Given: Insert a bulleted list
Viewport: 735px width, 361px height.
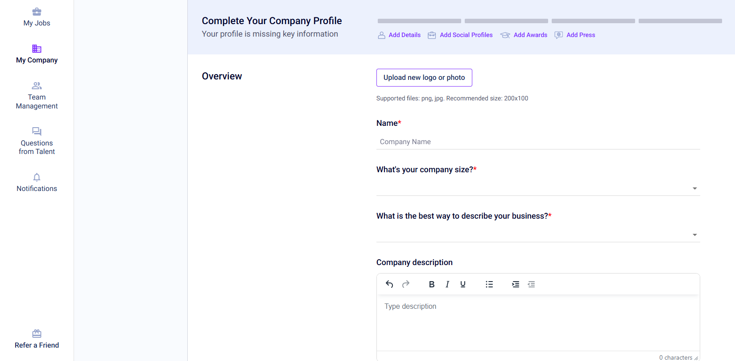Looking at the screenshot, I should coord(489,284).
